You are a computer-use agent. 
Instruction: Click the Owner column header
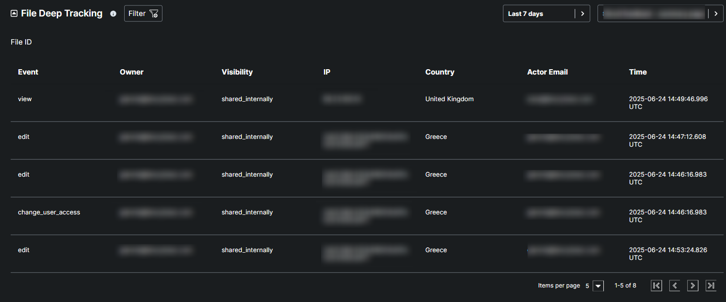click(x=131, y=72)
